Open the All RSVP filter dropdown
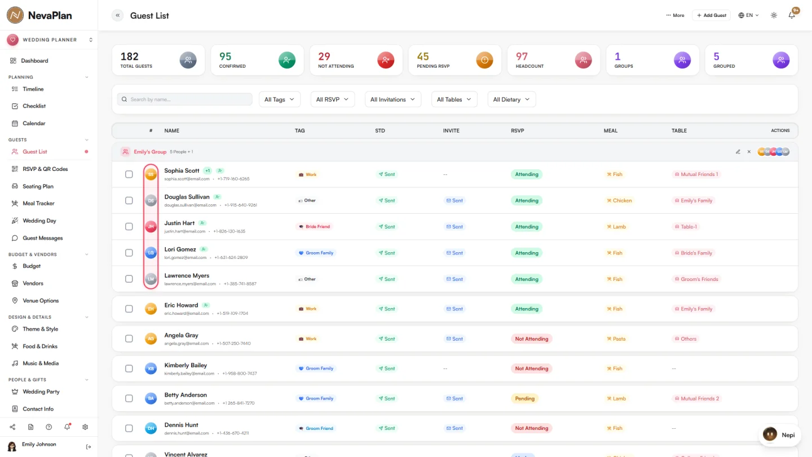 [x=333, y=99]
